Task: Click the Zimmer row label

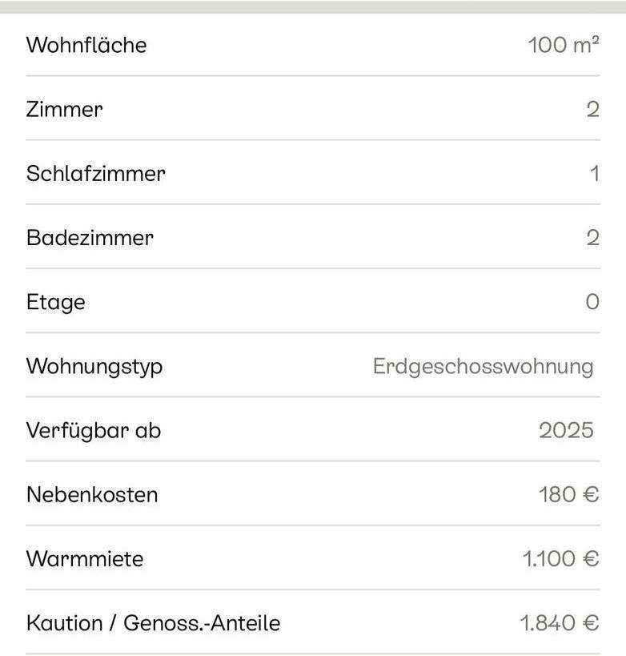Action: click(x=65, y=109)
